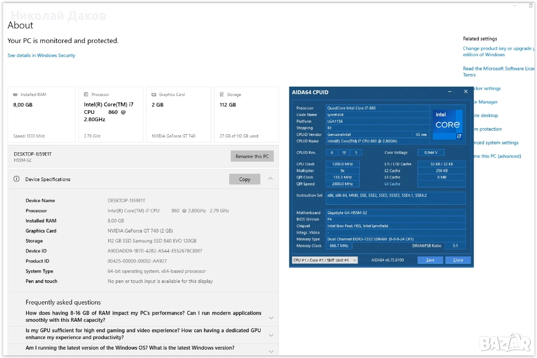Click the Processor card icon
Image resolution: width=537 pixels, height=358 pixels.
coord(87,95)
